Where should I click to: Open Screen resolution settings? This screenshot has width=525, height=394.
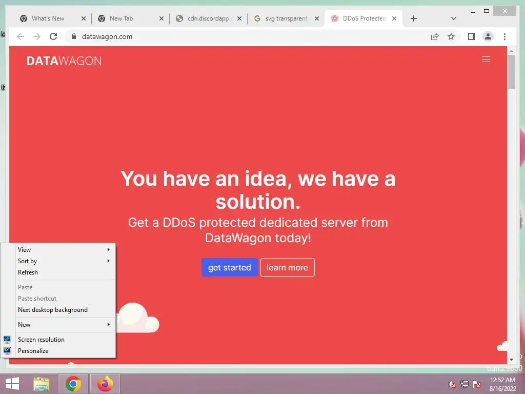(64, 340)
